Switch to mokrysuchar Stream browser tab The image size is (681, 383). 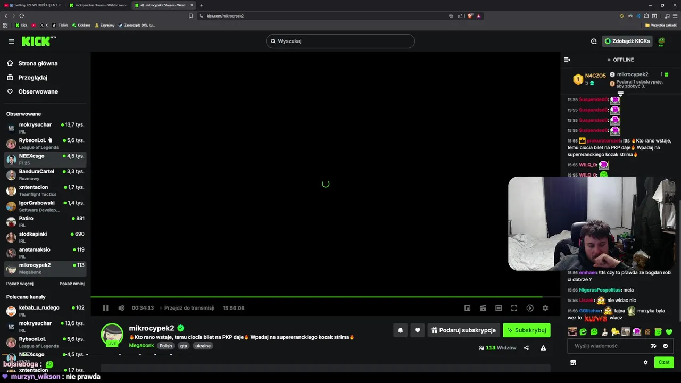pyautogui.click(x=98, y=5)
